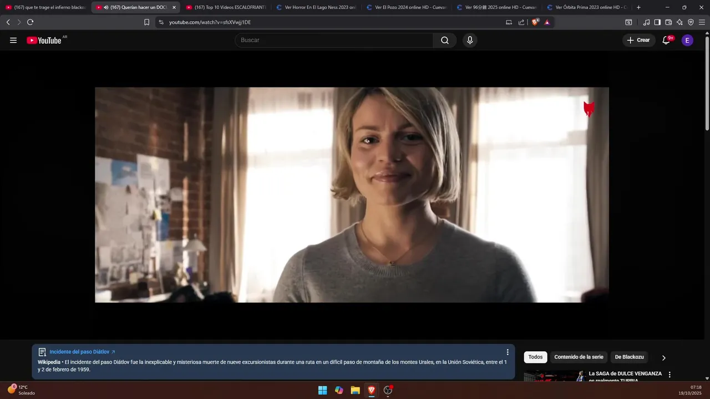710x399 pixels.
Task: View site settings icon in address bar
Action: click(161, 22)
